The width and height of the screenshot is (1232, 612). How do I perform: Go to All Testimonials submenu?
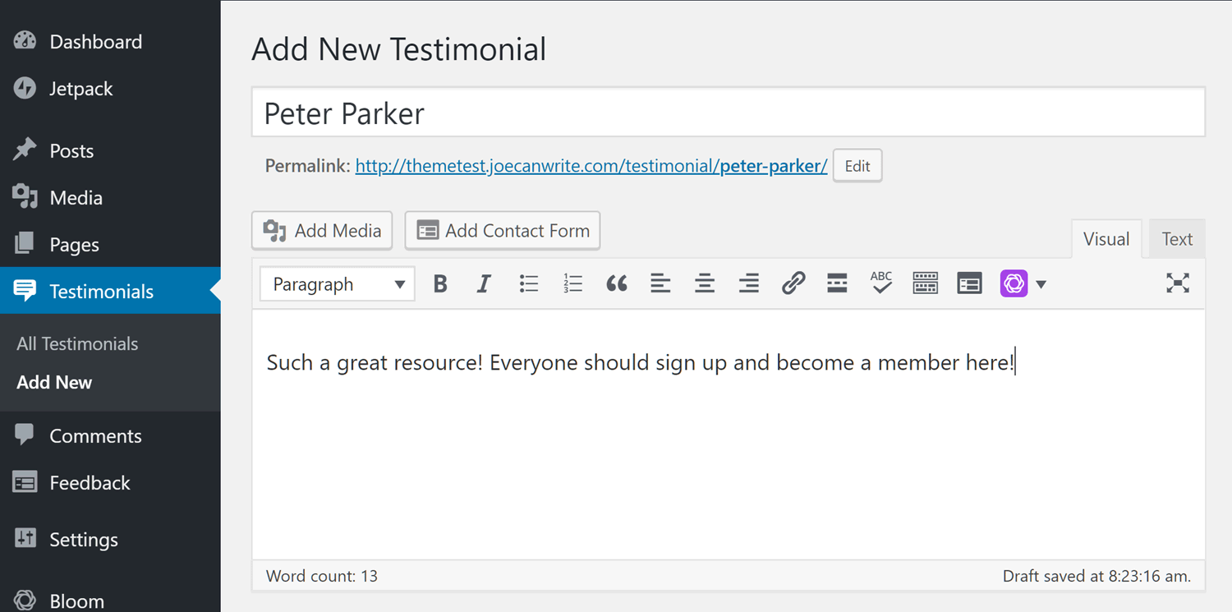77,344
